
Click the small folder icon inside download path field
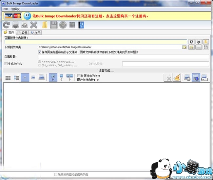click(184, 47)
